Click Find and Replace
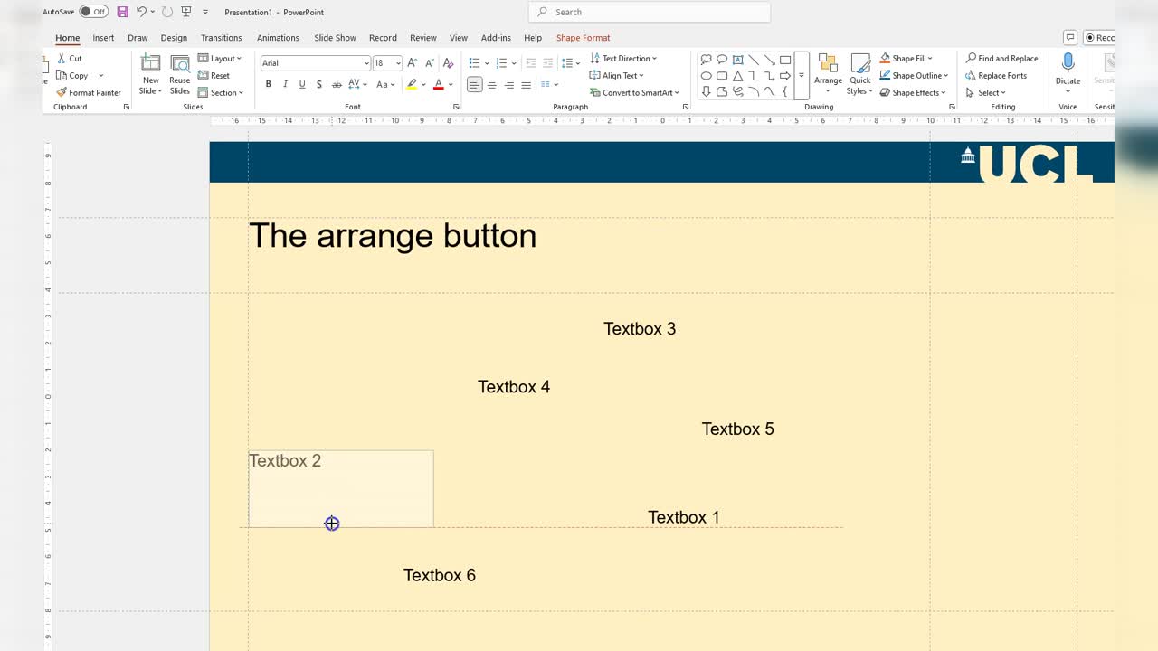This screenshot has height=651, width=1158. pyautogui.click(x=1001, y=58)
